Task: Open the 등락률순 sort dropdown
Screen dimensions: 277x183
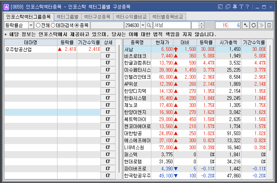Action: tap(31, 25)
